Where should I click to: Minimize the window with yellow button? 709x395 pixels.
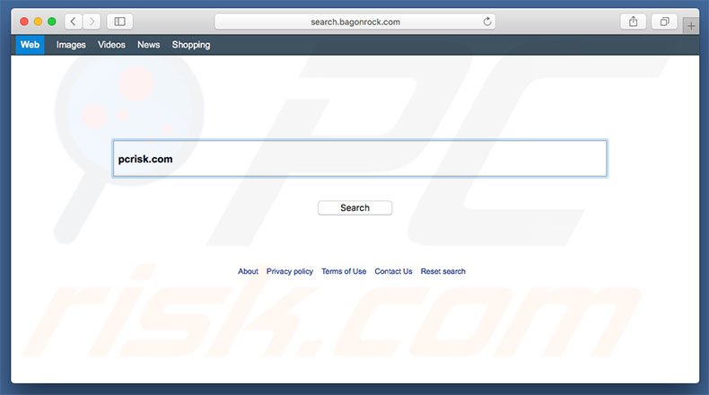[38, 22]
